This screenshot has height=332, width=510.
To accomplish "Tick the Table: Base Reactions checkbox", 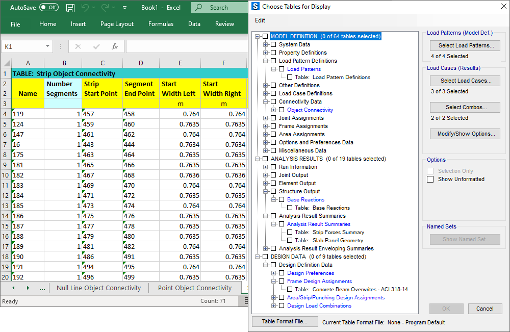I will click(290, 208).
